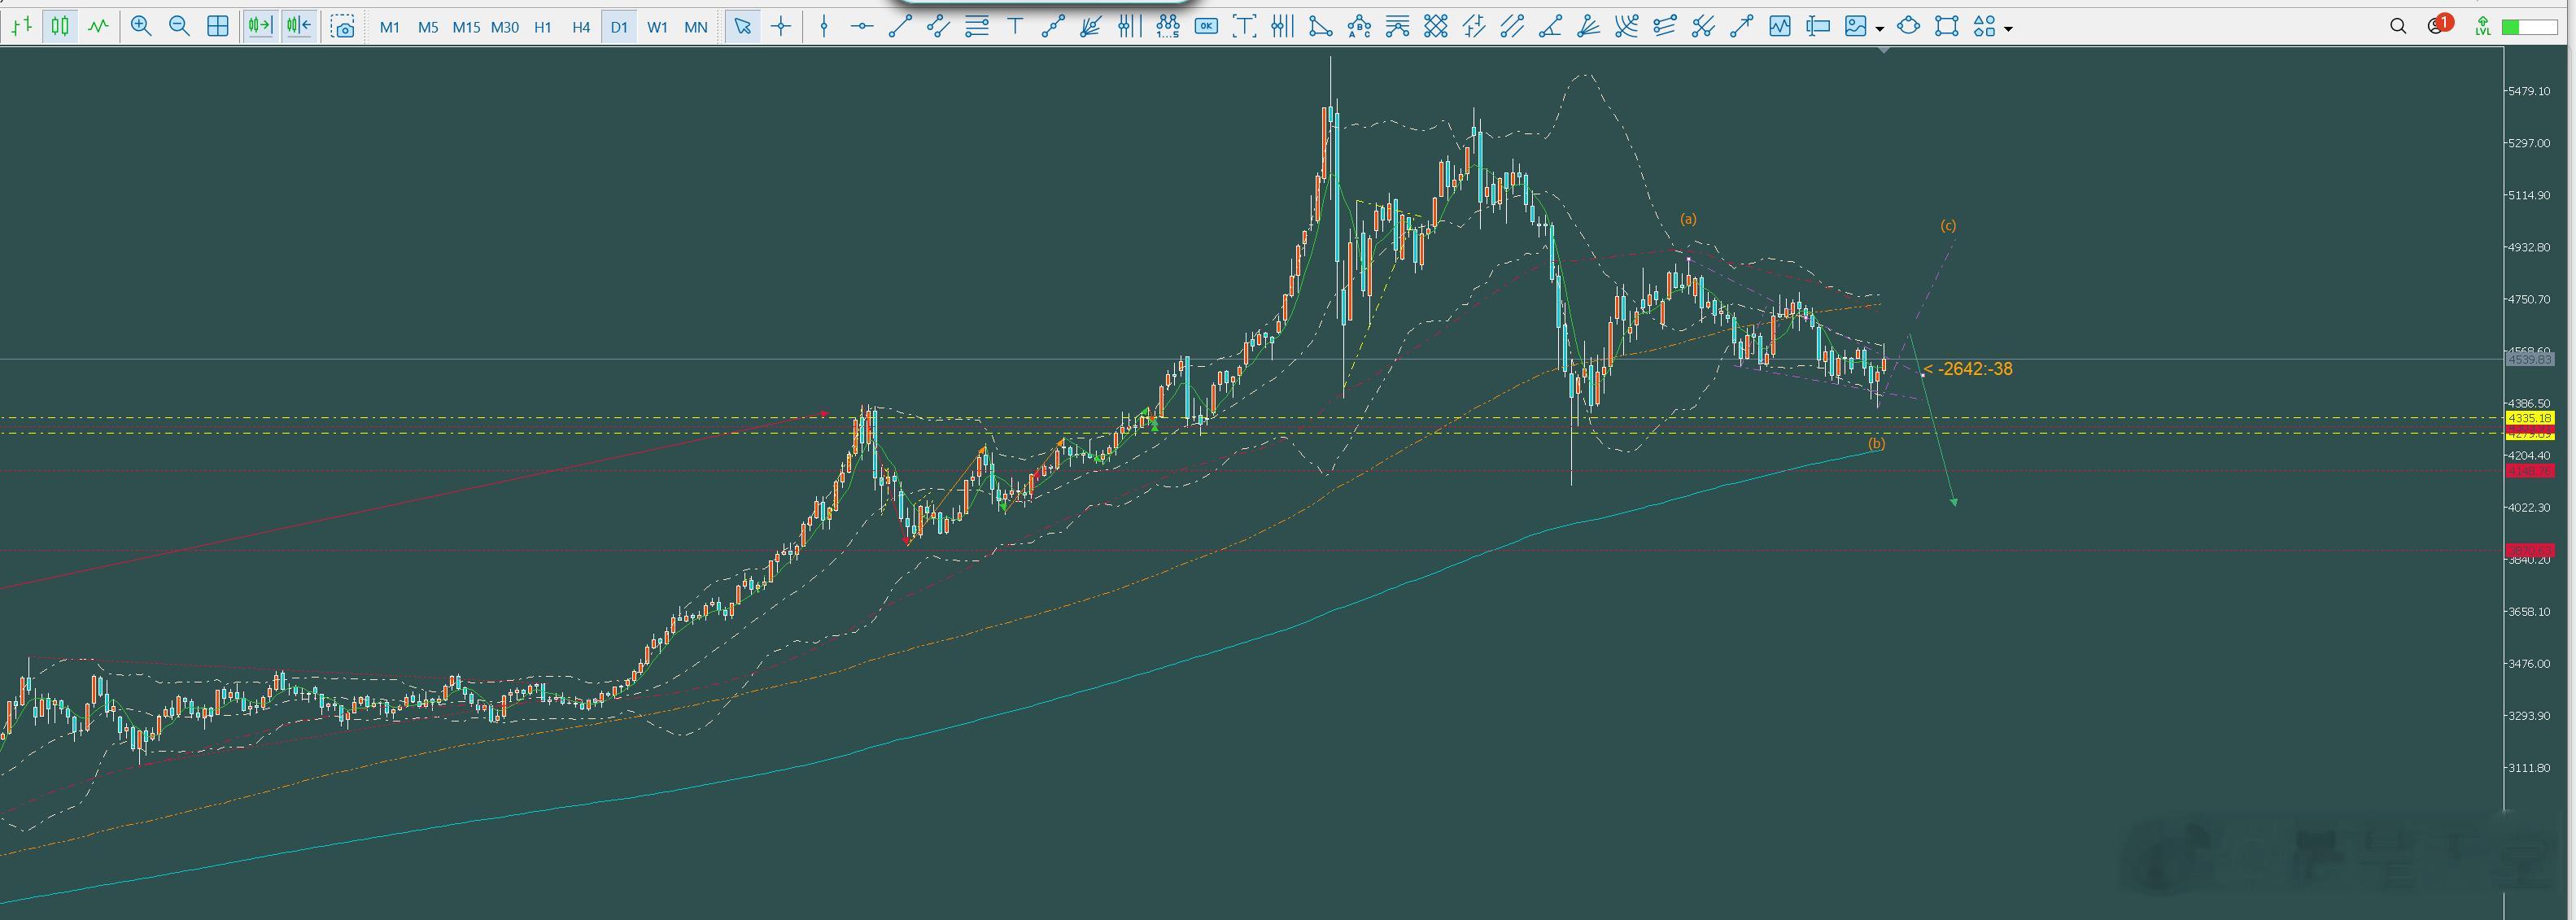Select the M30 timeframe
The width and height of the screenshot is (2576, 920).
pos(505,27)
